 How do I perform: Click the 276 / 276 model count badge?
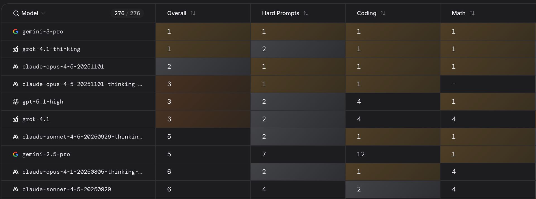[x=127, y=13]
